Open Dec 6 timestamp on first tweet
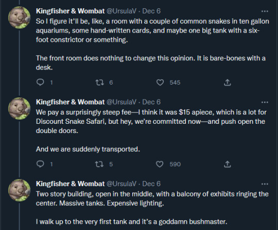 pyautogui.click(x=151, y=11)
